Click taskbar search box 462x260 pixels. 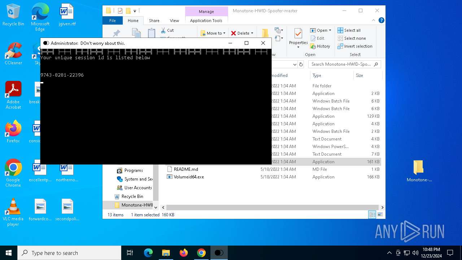[x=69, y=253]
